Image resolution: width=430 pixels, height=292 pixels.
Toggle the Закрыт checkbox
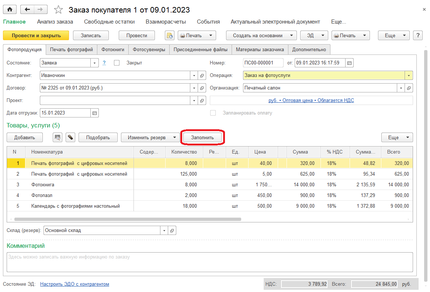(x=117, y=63)
